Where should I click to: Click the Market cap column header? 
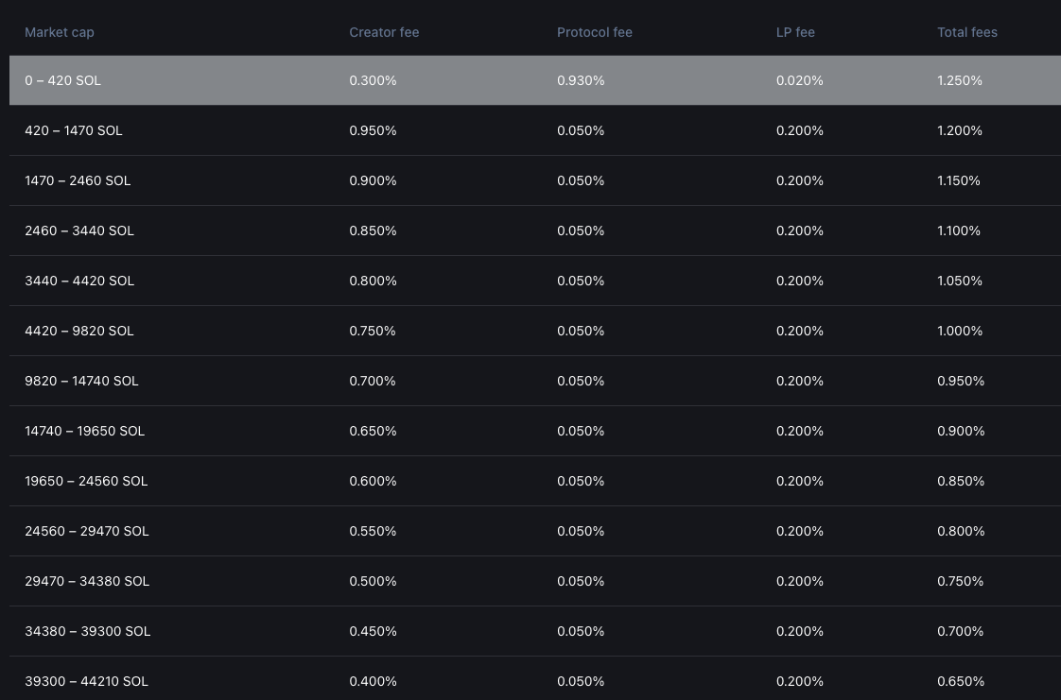point(60,32)
